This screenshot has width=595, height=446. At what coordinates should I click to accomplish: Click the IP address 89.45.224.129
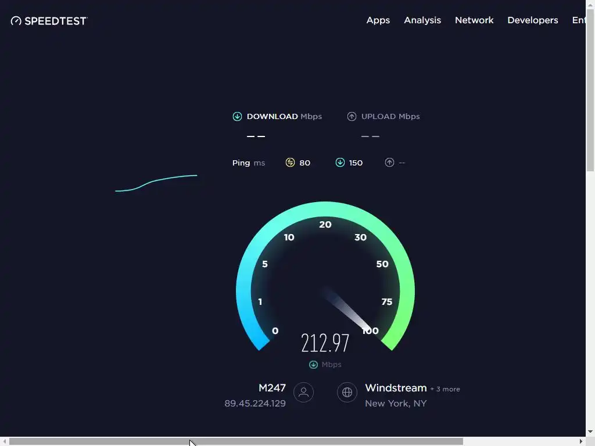(255, 404)
